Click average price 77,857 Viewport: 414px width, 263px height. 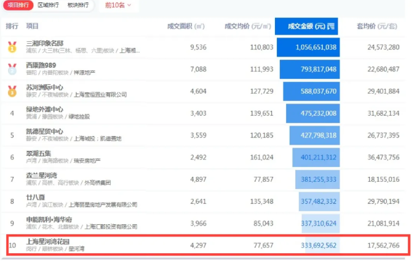click(263, 179)
